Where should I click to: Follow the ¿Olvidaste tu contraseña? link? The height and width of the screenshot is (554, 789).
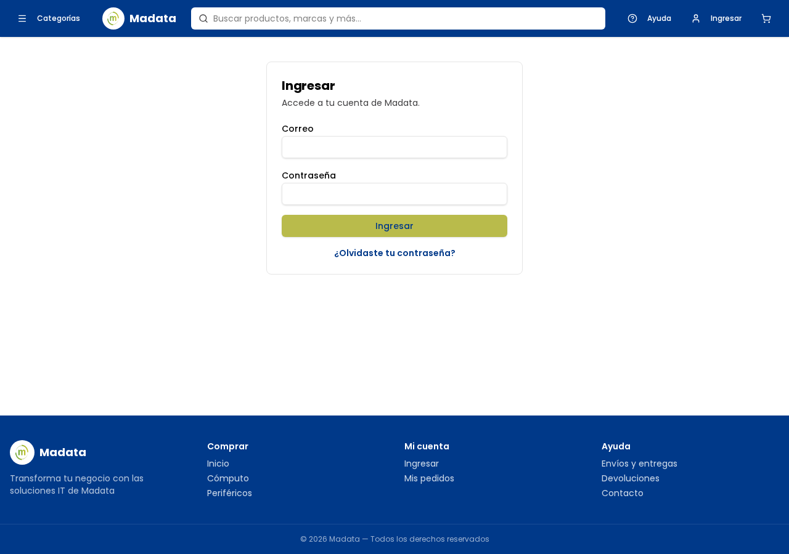click(394, 253)
